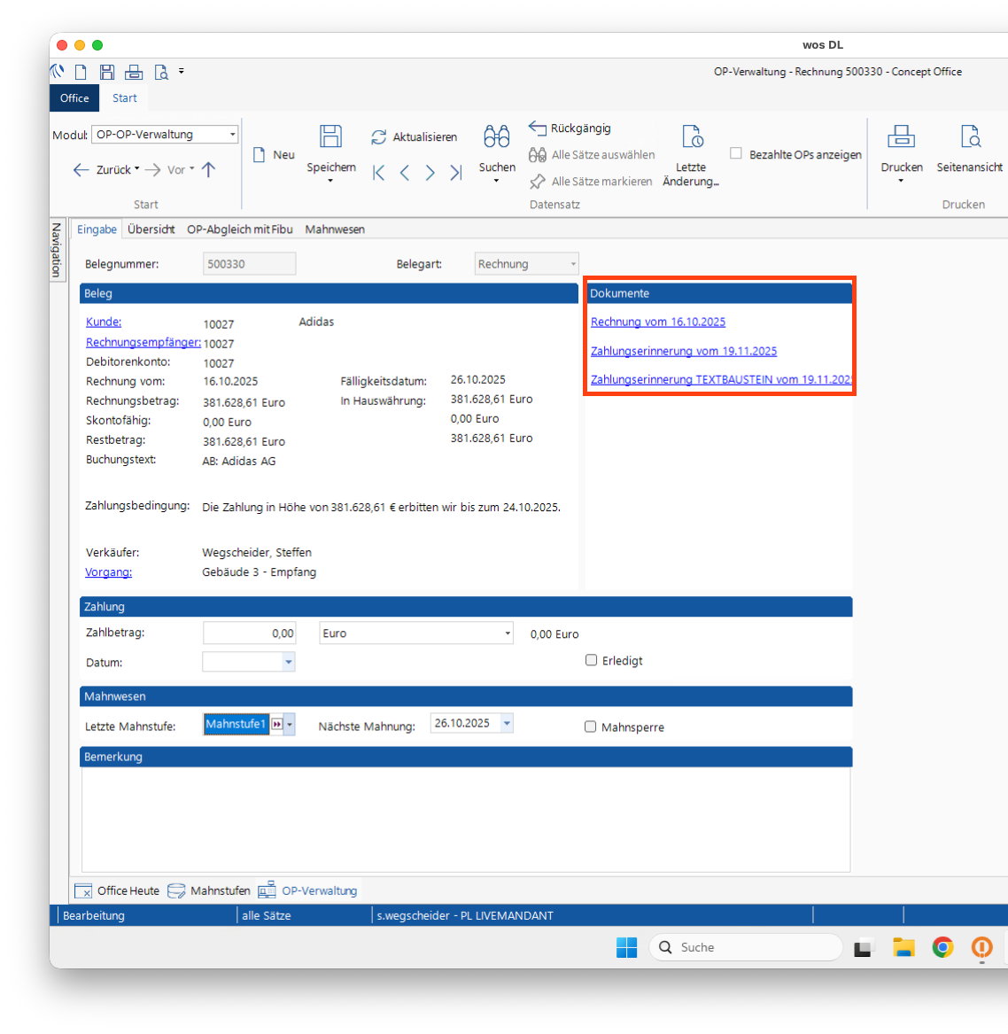The width and height of the screenshot is (1008, 1034).
Task: Go to the last record arrow
Action: pyautogui.click(x=456, y=173)
